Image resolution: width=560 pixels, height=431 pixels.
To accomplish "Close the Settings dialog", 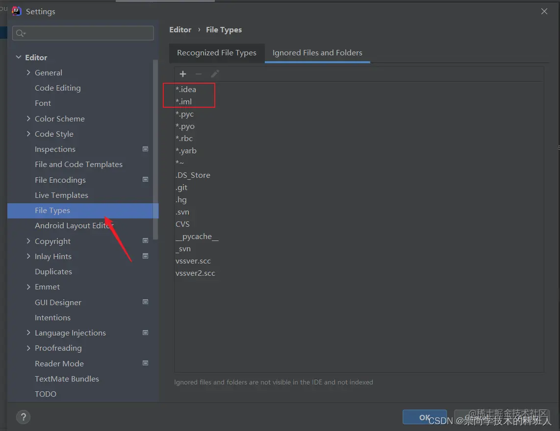I will (544, 11).
